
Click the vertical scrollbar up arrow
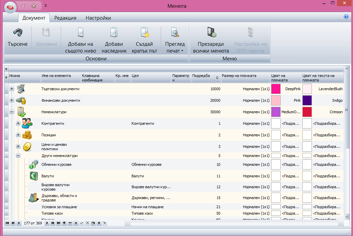pyautogui.click(x=347, y=68)
